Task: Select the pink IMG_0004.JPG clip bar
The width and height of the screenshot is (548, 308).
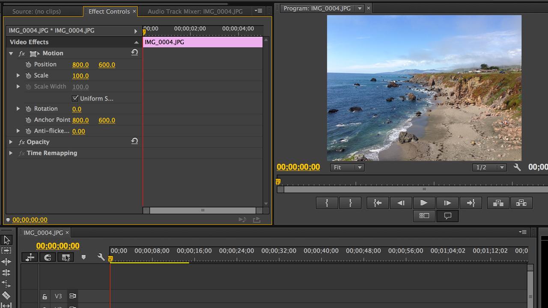Action: (203, 42)
